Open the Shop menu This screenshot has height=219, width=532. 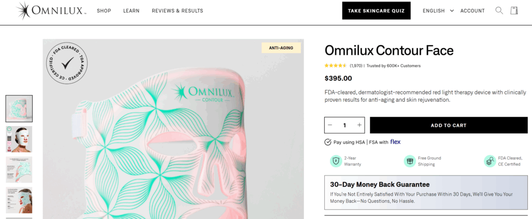click(104, 10)
